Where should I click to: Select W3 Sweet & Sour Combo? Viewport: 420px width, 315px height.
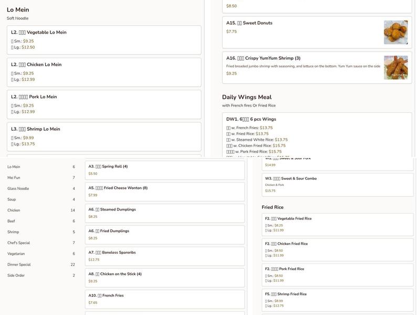click(338, 184)
